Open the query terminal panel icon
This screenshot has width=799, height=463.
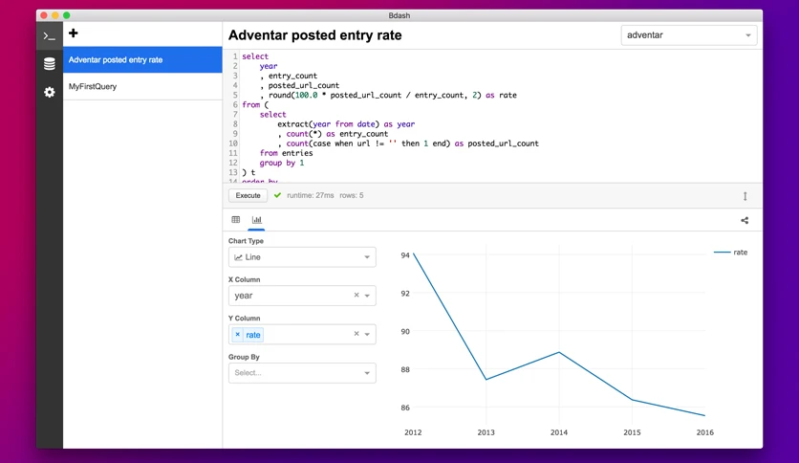pos(49,36)
